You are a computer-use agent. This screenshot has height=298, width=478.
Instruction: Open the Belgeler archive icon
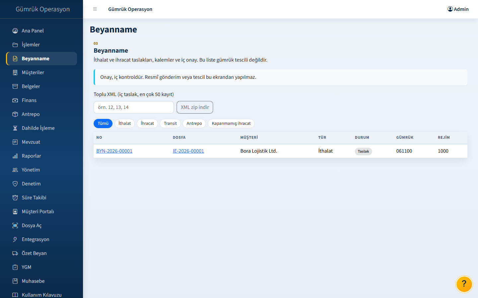15,86
